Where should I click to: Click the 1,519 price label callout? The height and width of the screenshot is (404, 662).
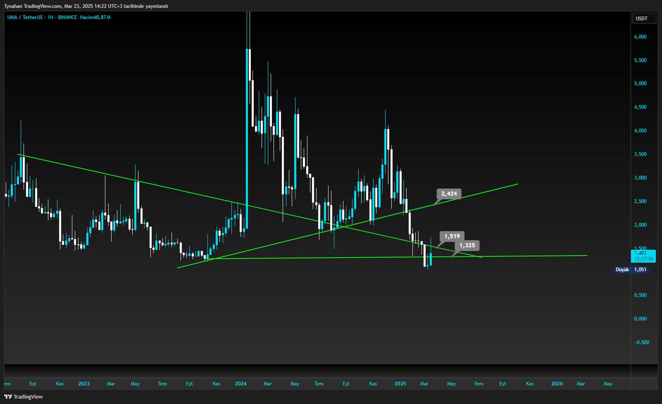click(452, 237)
